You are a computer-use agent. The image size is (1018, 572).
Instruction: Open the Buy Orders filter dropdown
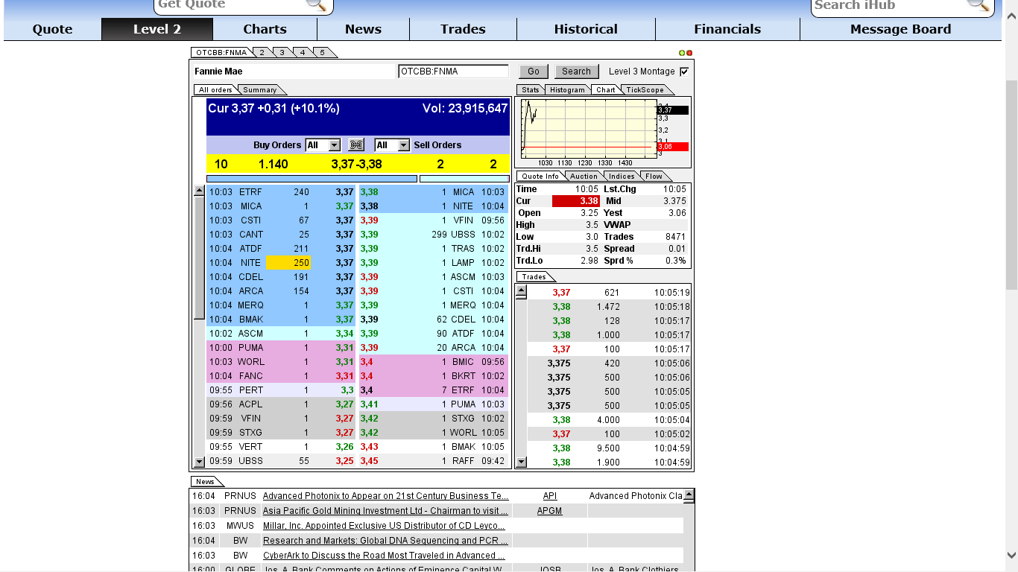[323, 145]
